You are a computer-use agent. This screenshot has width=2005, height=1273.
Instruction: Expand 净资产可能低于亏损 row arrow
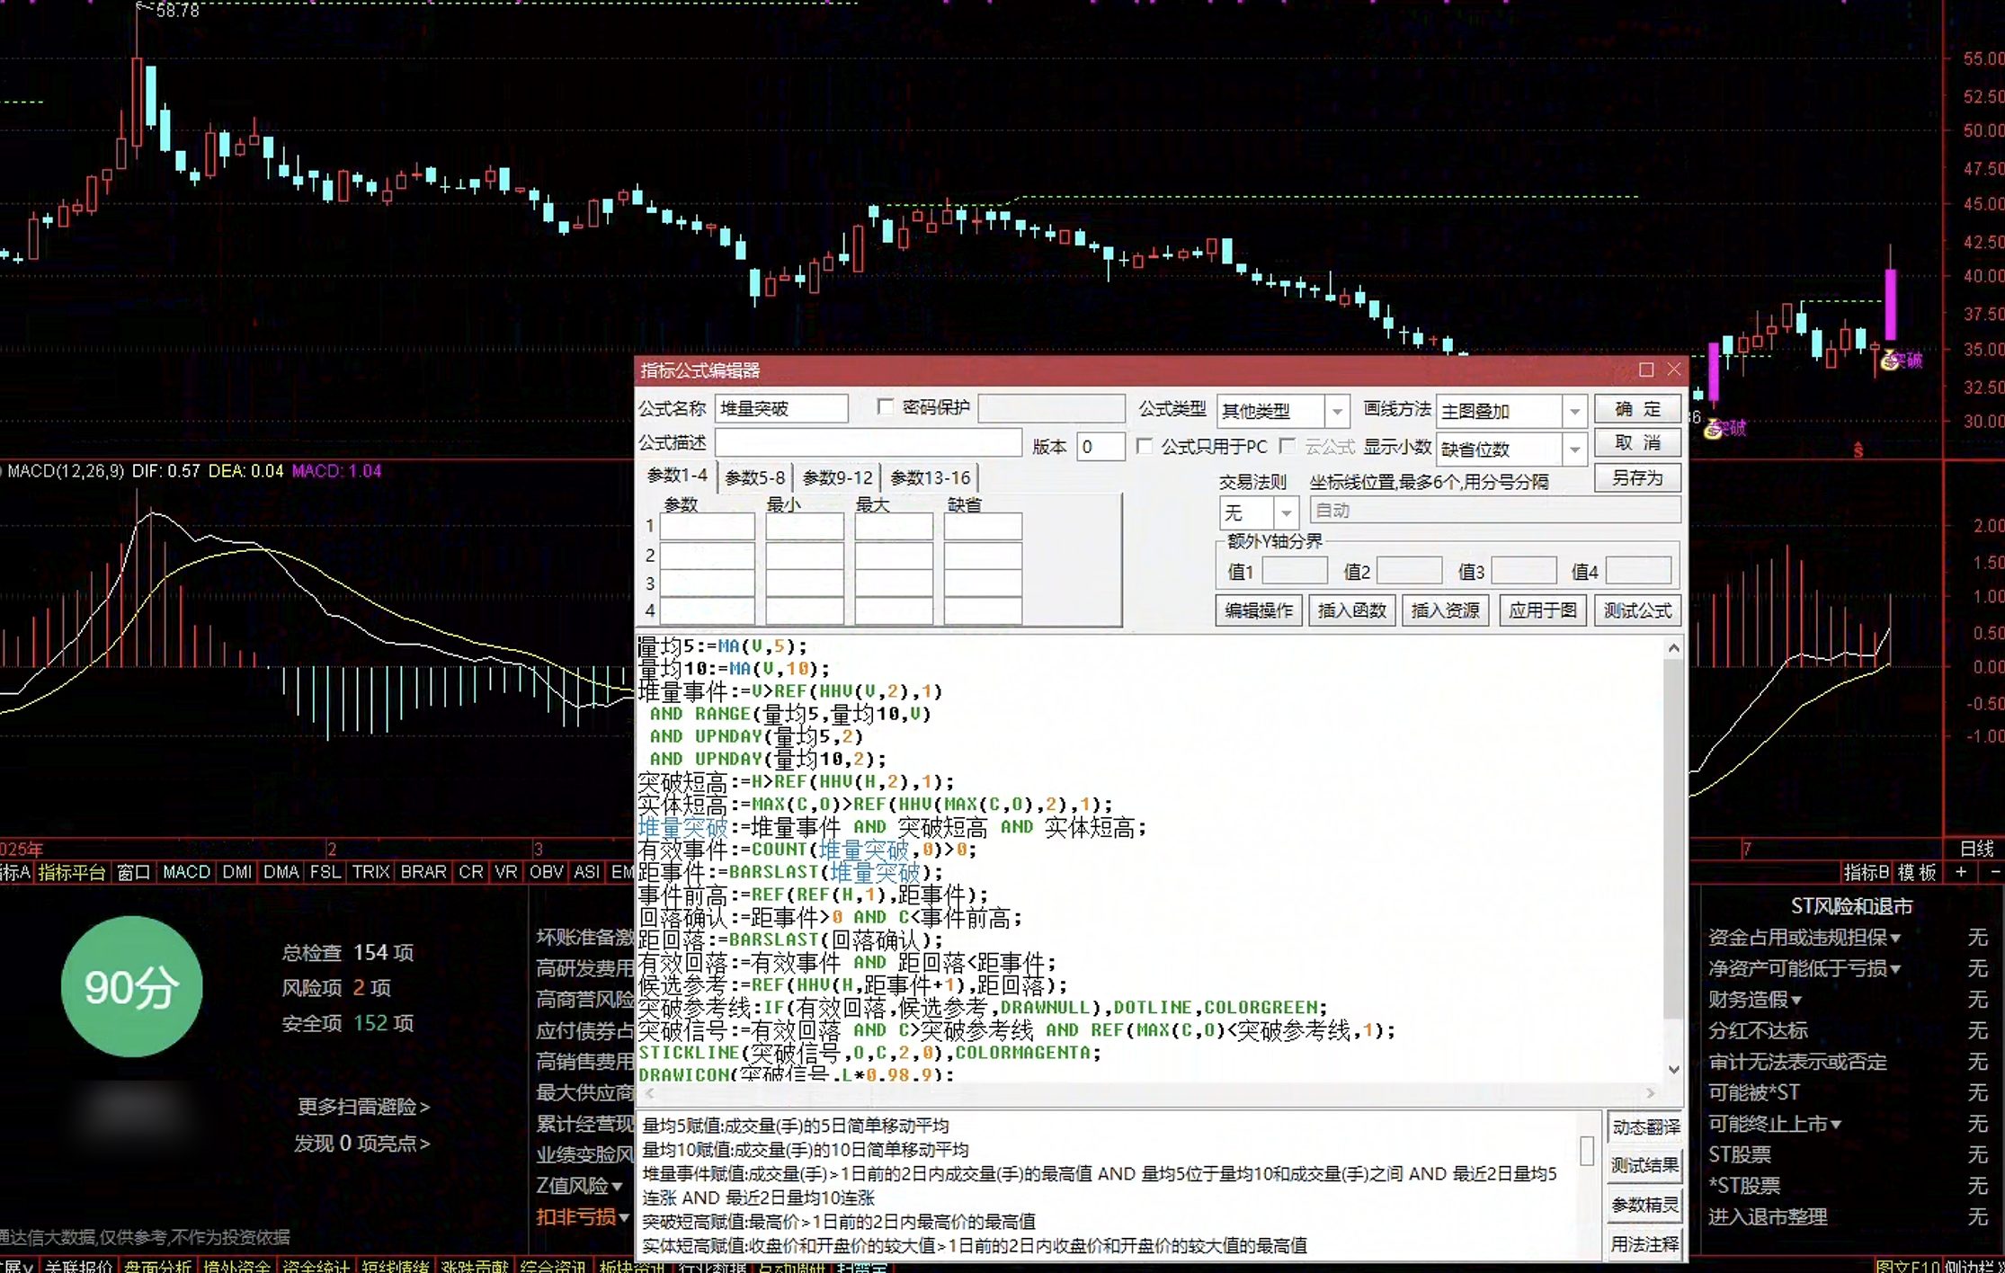[x=1895, y=969]
